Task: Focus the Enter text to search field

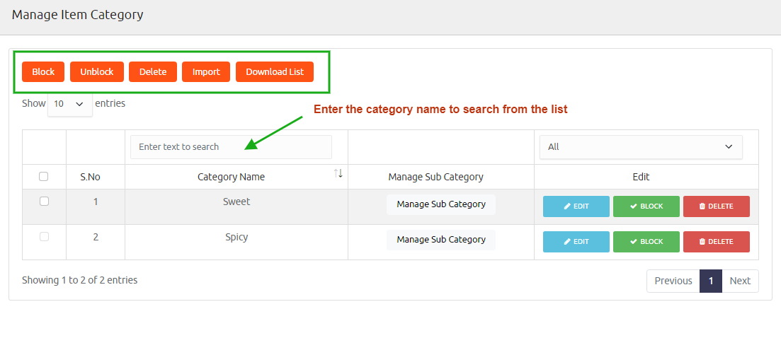Action: [x=231, y=147]
